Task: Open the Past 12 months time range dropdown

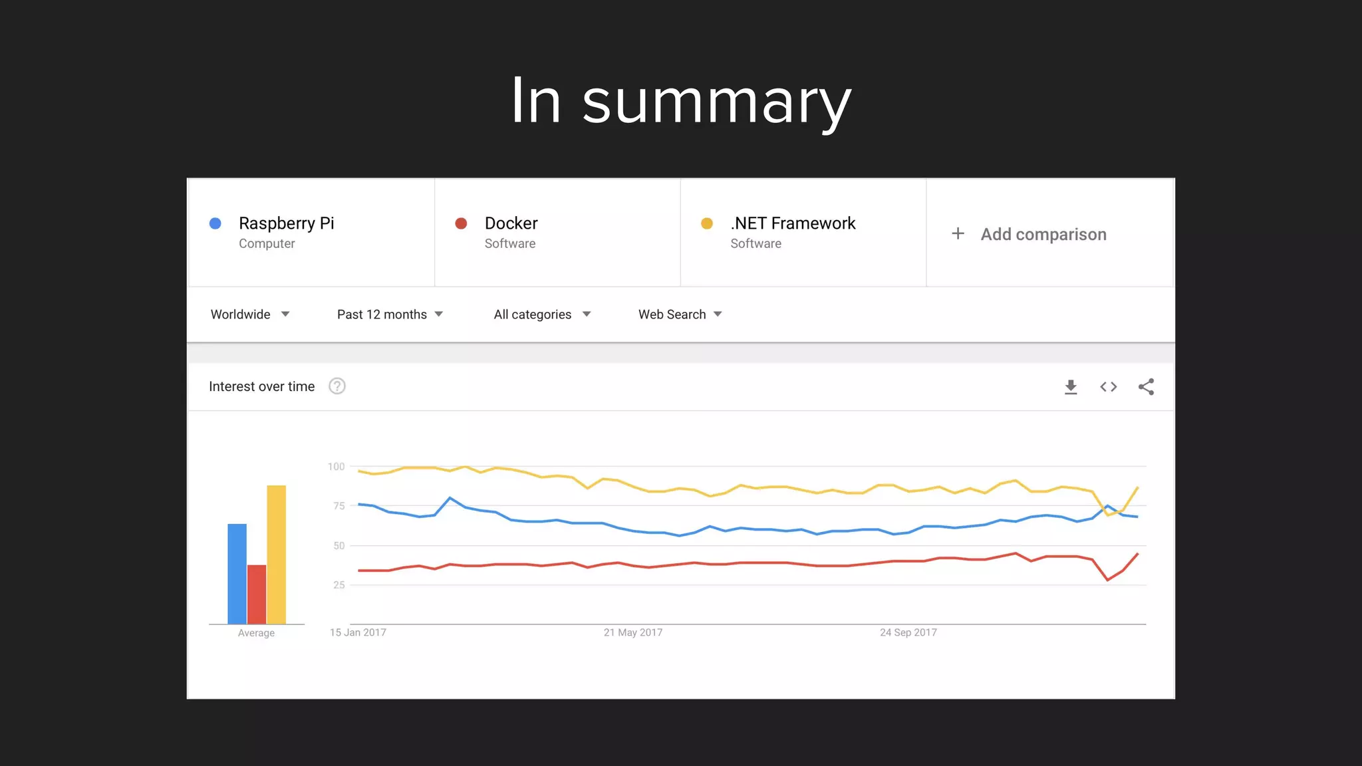Action: coord(390,315)
